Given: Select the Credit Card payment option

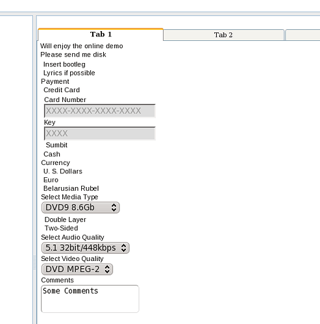Looking at the screenshot, I should click(62, 90).
